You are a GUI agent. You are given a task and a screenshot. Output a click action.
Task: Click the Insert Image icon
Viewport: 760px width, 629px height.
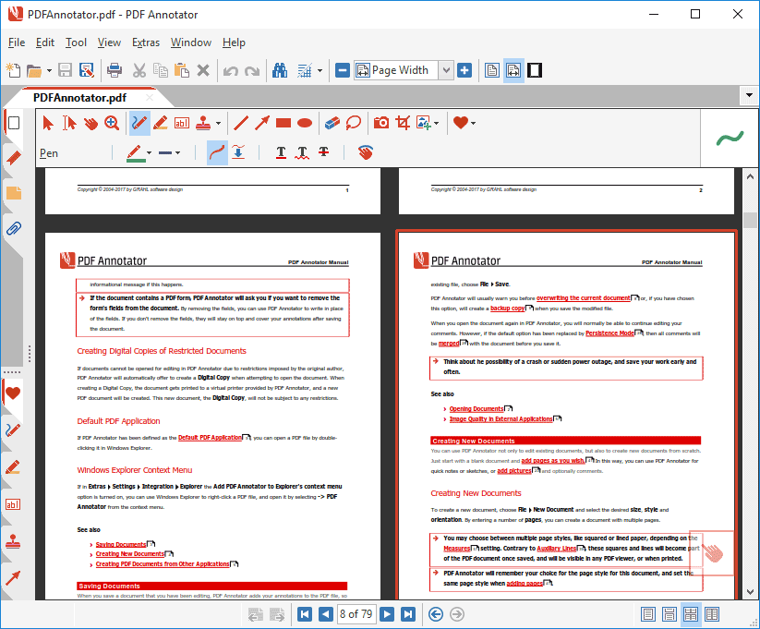[424, 123]
